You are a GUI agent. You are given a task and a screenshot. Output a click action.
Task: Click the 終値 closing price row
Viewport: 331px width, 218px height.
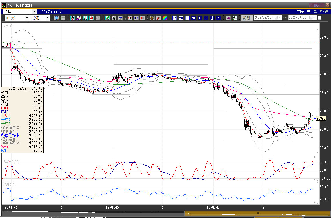pyautogui.click(x=22, y=104)
